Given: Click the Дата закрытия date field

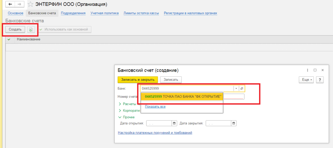Looking at the screenshot, I should pyautogui.click(x=218, y=123).
